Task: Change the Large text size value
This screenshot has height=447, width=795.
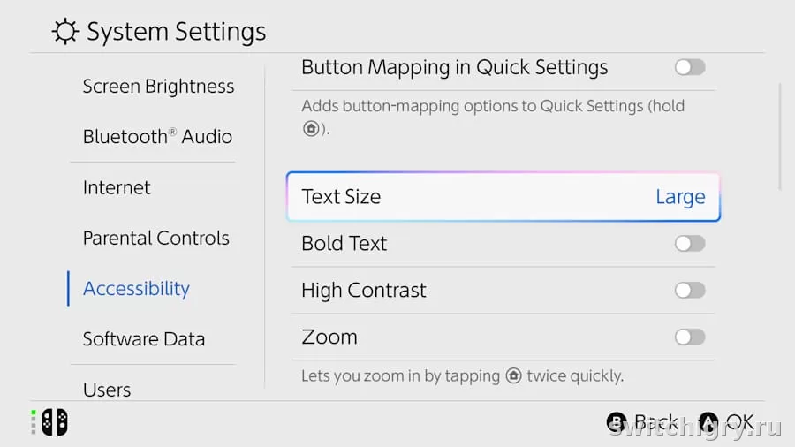Action: pyautogui.click(x=680, y=197)
